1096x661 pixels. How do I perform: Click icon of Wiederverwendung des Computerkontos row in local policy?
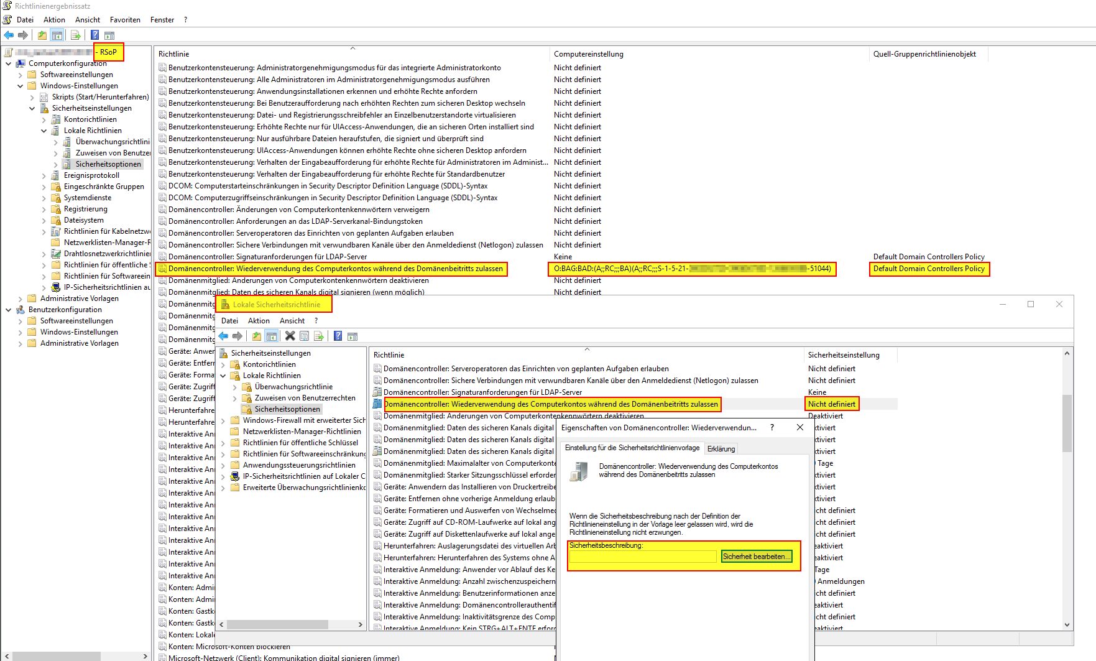pyautogui.click(x=377, y=404)
